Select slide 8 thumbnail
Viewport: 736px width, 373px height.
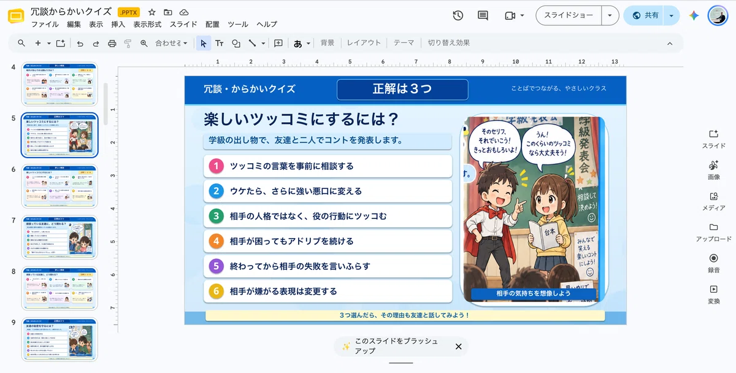coord(59,288)
